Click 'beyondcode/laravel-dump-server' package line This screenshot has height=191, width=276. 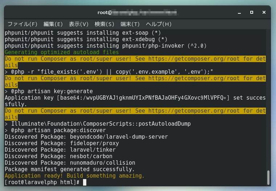tap(86, 137)
